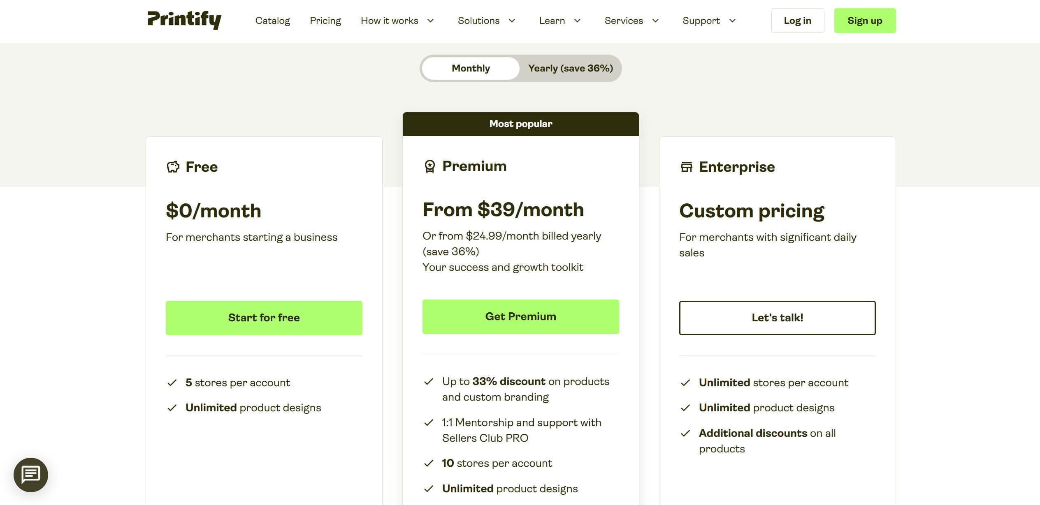The image size is (1040, 505).
Task: Switch billing to Yearly (save 36%)
Action: (x=571, y=68)
